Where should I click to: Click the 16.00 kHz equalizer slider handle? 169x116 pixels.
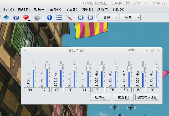pyautogui.click(x=156, y=67)
